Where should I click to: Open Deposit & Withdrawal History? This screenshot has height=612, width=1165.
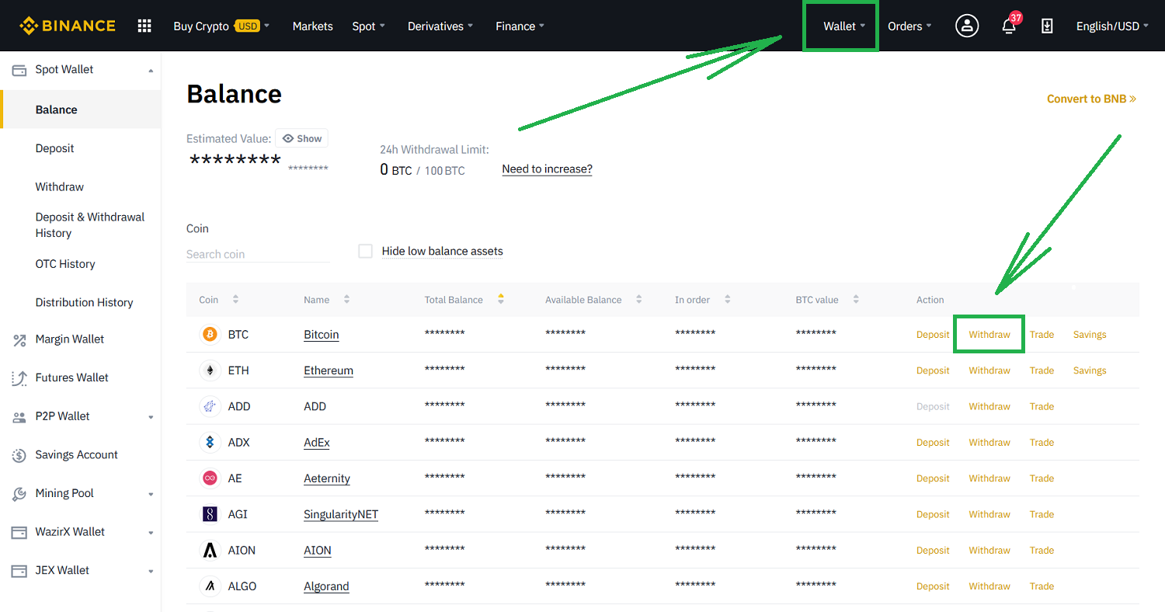point(90,225)
